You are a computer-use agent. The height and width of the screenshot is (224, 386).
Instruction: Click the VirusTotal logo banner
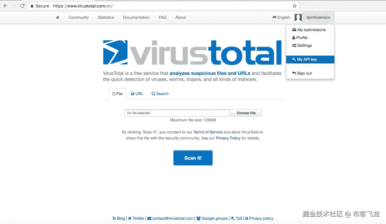(192, 52)
